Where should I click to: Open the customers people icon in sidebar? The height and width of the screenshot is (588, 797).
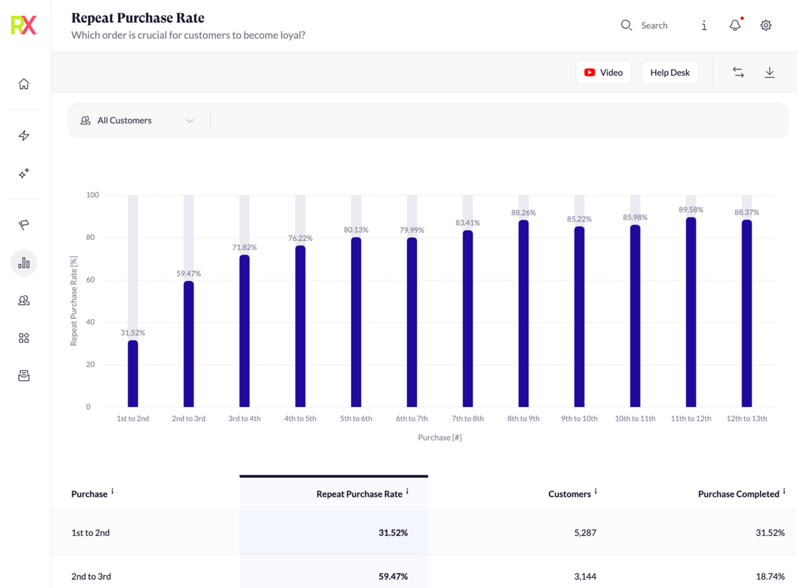coord(24,301)
